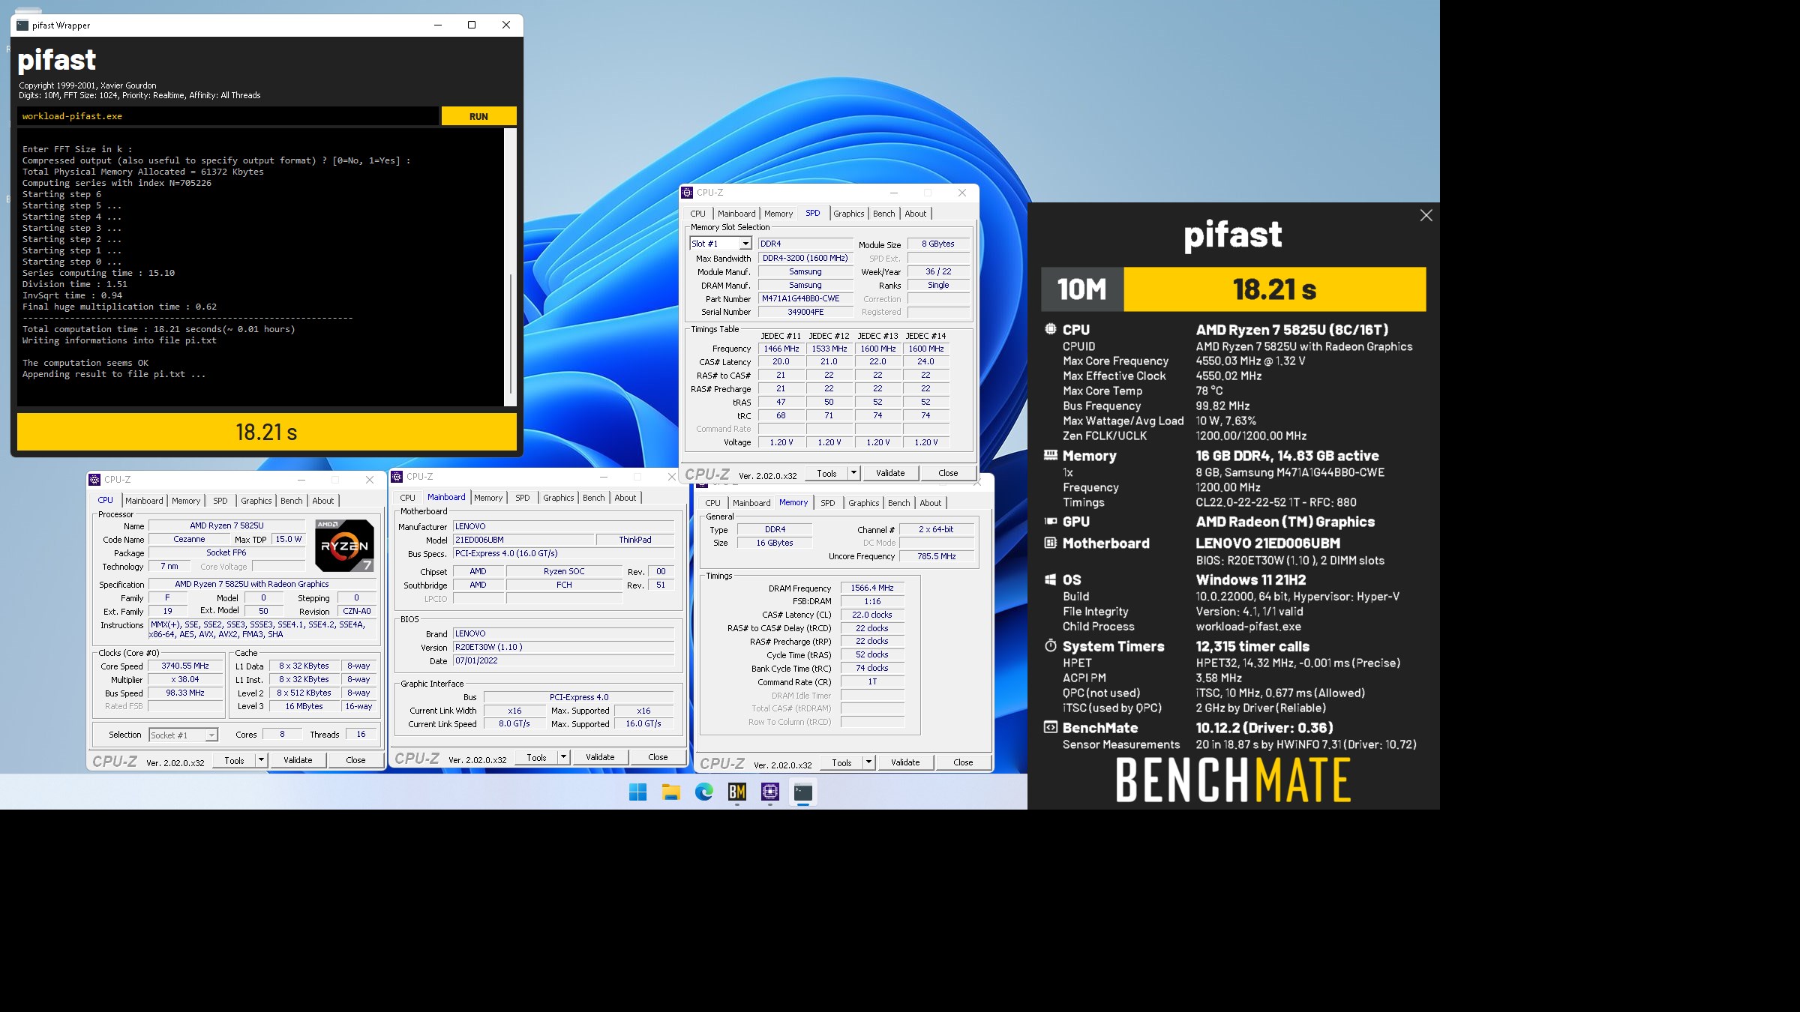Click Windows 11 21H2 text in BenchMate
The height and width of the screenshot is (1012, 1800).
[x=1250, y=579]
